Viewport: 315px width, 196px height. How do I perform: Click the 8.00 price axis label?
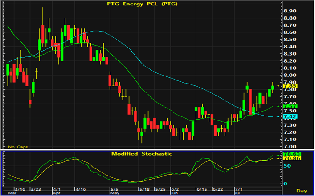(x=290, y=76)
